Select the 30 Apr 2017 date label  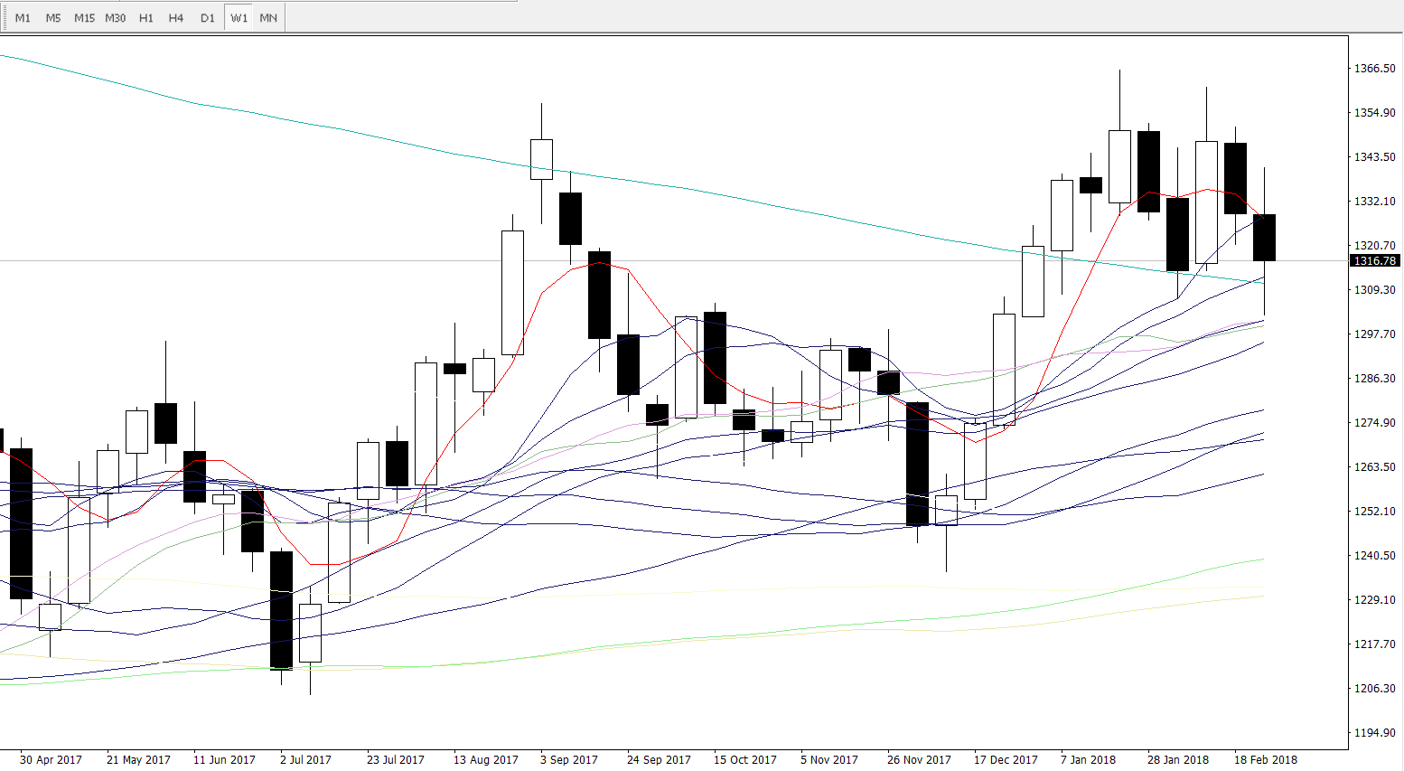click(x=51, y=759)
